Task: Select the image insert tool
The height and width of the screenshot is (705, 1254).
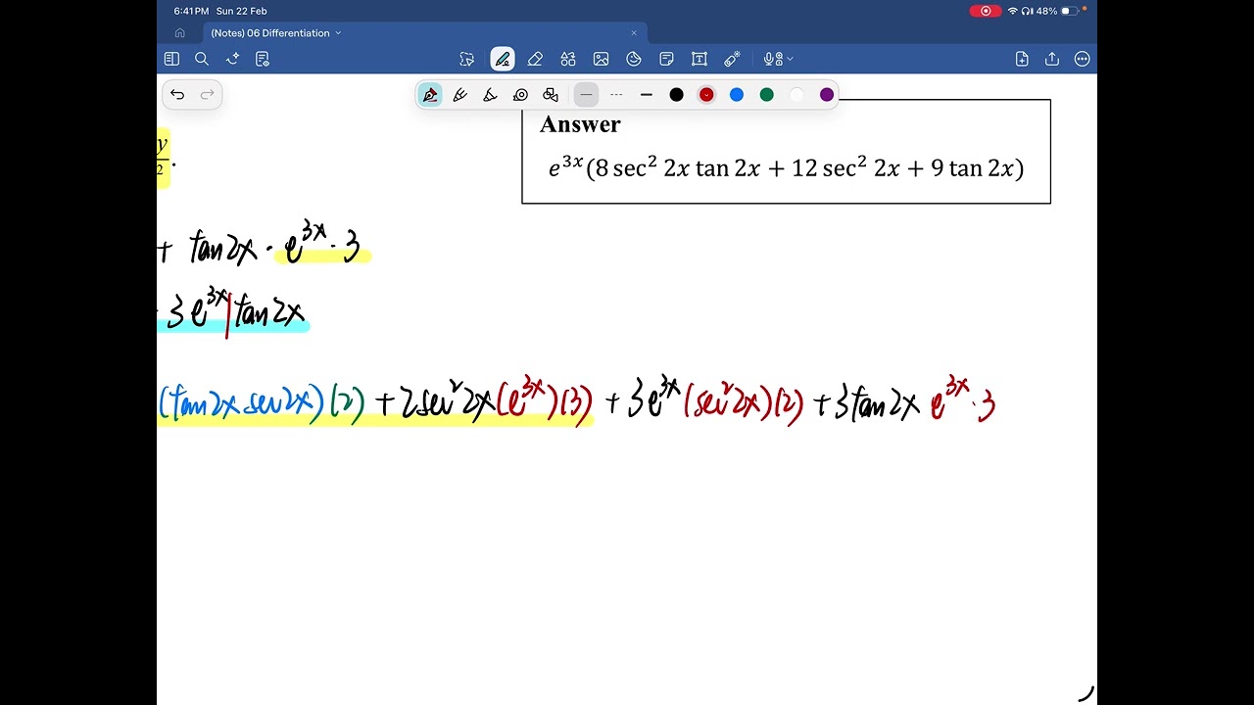Action: tap(601, 59)
